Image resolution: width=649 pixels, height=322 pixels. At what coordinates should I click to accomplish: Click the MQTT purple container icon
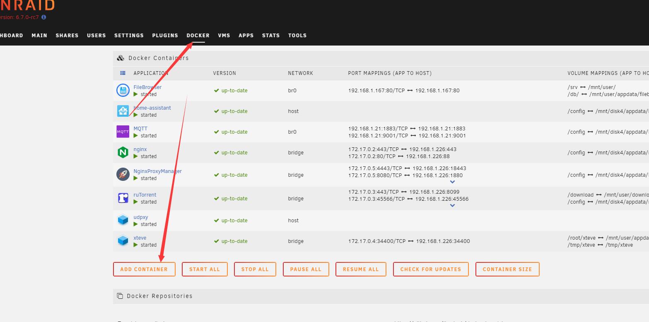click(123, 132)
